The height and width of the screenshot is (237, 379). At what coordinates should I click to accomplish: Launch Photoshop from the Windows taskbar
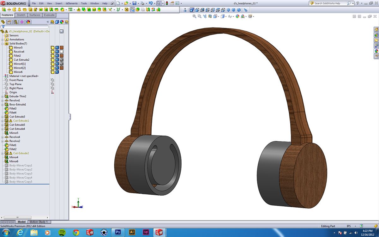click(x=118, y=232)
